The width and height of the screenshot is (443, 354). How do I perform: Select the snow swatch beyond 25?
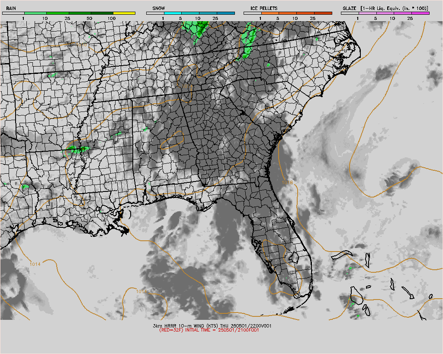(226, 13)
